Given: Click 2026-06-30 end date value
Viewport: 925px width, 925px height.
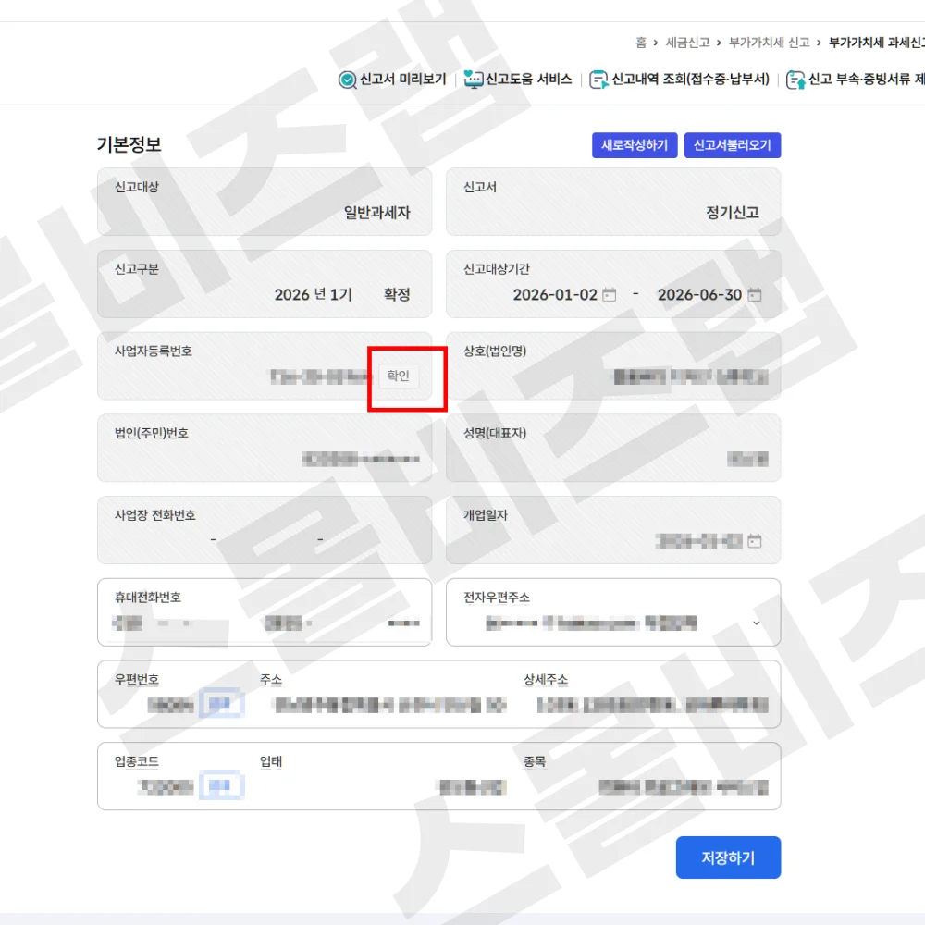Looking at the screenshot, I should coord(699,295).
